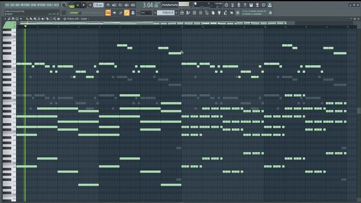Select the Delete tool in piano roll
Viewport: 361px width, 203px height.
(39, 19)
